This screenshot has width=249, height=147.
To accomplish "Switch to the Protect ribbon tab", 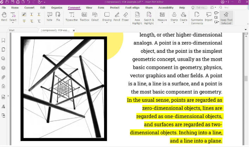I will click(x=115, y=7).
